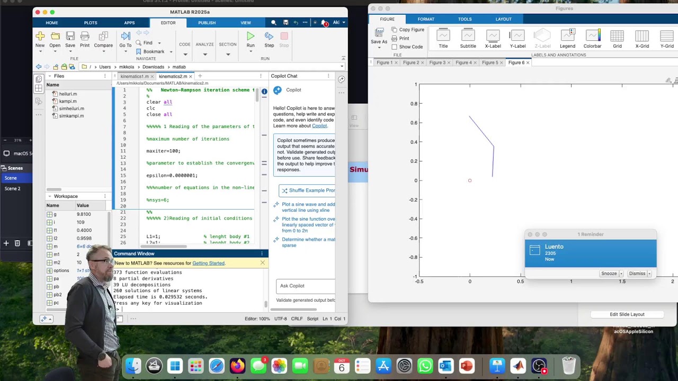Screen dimensions: 678x381
Task: Select the Figure 3 tab
Action: 437,62
